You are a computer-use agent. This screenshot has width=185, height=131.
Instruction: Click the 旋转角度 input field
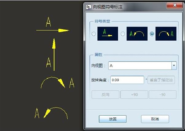pos(127,80)
